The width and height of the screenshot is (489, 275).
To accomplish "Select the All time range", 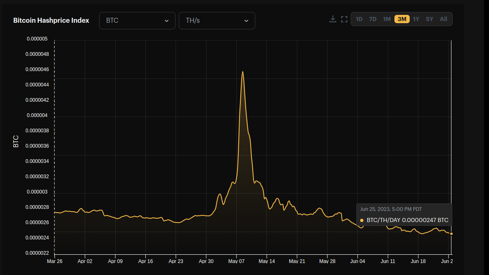I will (444, 19).
